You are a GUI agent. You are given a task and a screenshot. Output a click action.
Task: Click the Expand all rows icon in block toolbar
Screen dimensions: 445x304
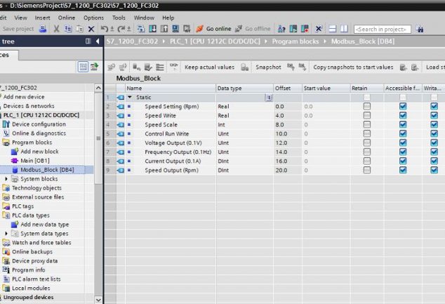160,67
